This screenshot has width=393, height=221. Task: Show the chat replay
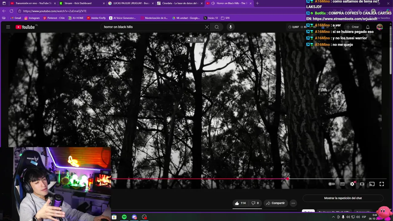[x=343, y=198]
